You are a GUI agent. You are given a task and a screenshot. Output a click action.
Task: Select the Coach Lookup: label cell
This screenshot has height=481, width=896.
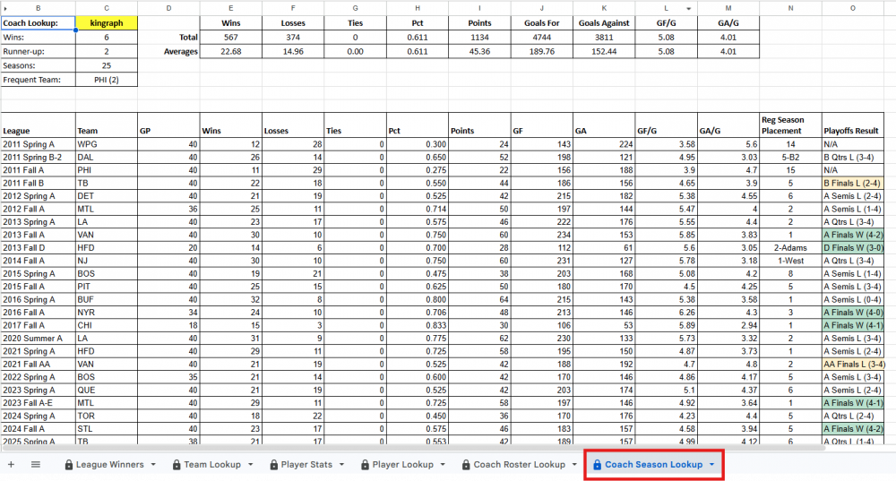(39, 23)
